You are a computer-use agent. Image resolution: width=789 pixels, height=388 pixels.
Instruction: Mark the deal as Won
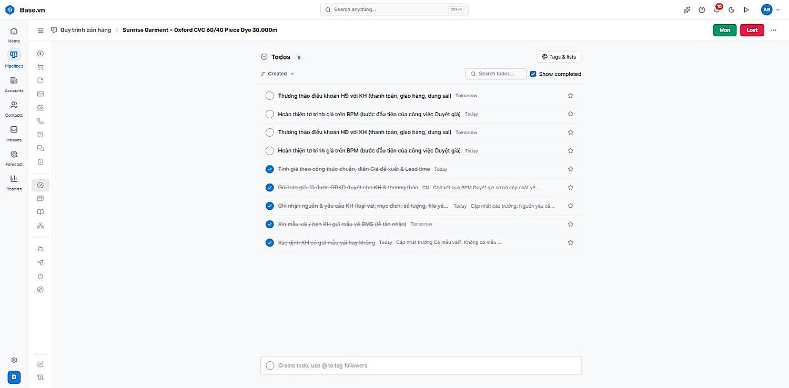(x=725, y=30)
